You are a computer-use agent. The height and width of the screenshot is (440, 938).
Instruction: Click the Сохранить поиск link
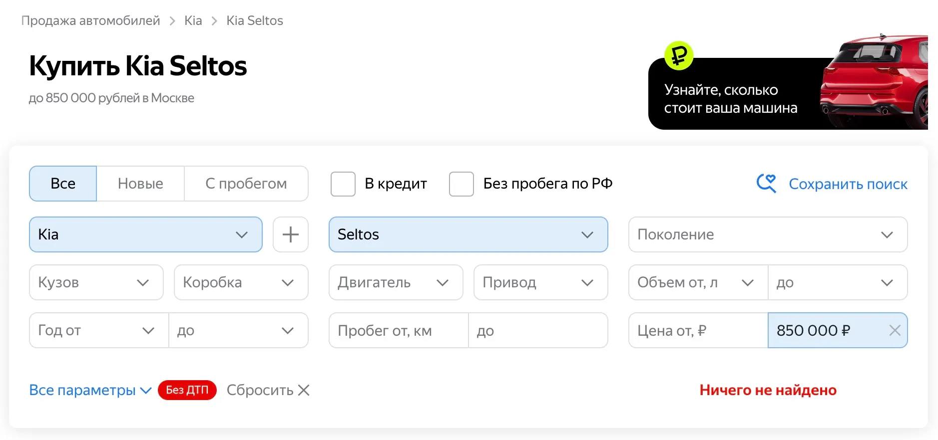(848, 184)
